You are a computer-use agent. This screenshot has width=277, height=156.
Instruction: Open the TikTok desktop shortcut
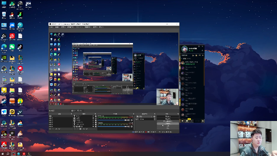pos(20,47)
